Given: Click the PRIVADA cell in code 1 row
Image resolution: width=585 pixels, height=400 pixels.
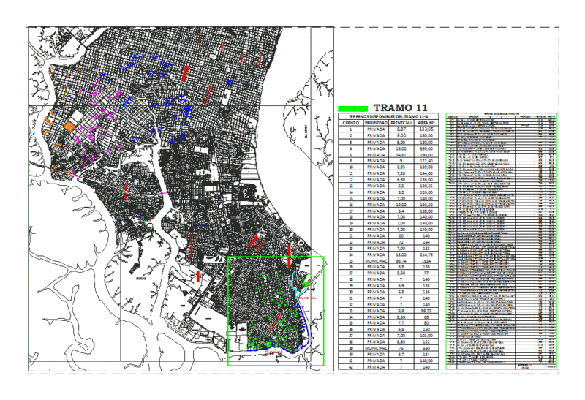Looking at the screenshot, I should 376,129.
